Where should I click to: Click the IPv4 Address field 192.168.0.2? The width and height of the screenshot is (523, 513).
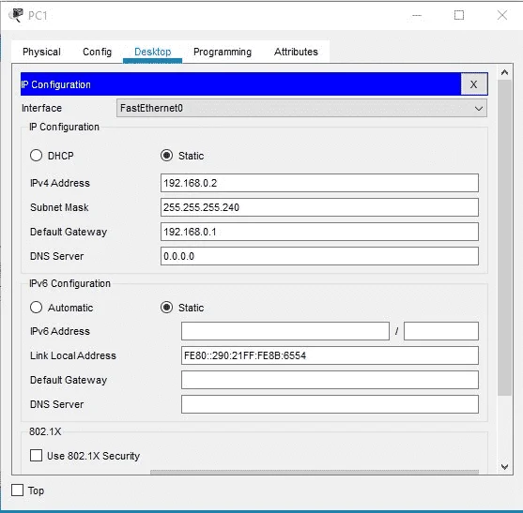(319, 183)
